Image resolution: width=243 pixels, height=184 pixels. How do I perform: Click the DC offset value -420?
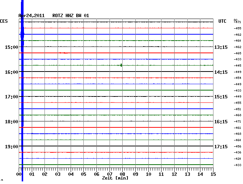click(237, 159)
